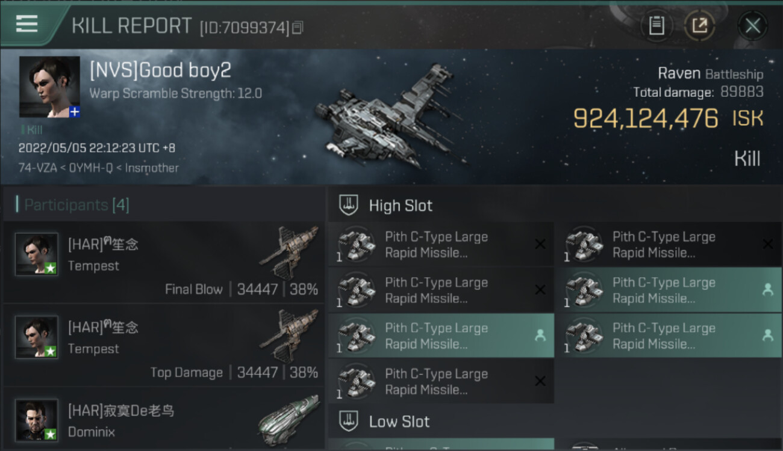Screen dimensions: 783x451
Task: Click the Low Slot section icon
Action: pos(349,421)
